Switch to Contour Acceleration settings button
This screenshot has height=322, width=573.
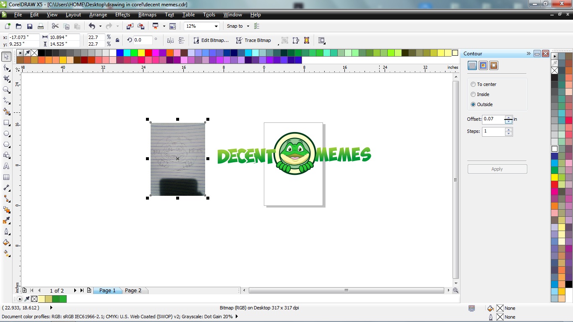(493, 65)
